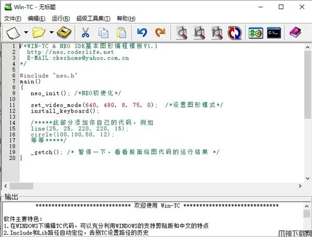Open the 超级工具集(T) menu
The width and height of the screenshot is (312, 237).
click(x=93, y=19)
